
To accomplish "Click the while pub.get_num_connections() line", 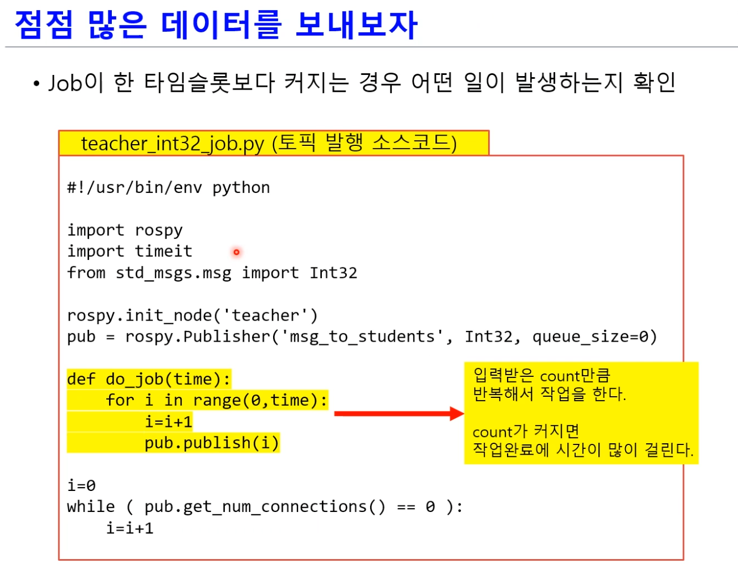I will click(x=265, y=507).
